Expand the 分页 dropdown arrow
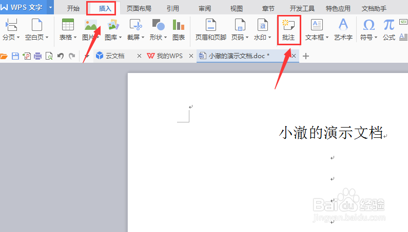 click(18, 37)
